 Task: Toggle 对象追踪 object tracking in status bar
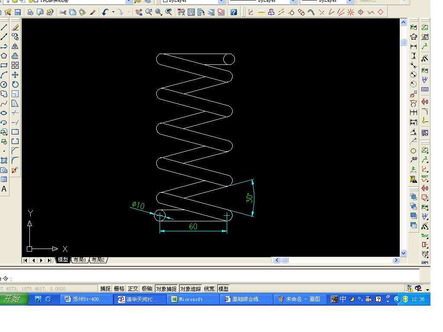(x=190, y=289)
